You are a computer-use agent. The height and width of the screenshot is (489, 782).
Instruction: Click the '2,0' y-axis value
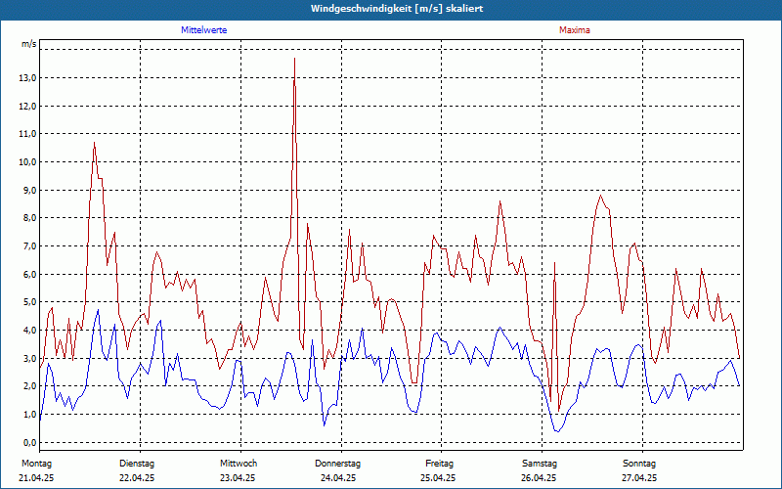30,386
